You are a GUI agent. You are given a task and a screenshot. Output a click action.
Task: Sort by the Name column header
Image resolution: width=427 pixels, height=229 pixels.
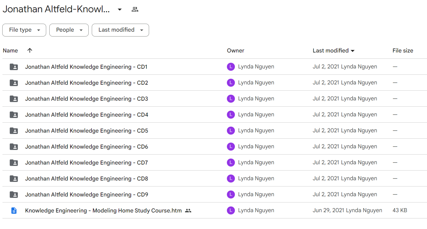(x=10, y=51)
